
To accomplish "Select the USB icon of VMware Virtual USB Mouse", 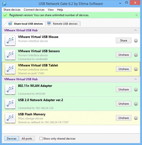I will [10, 40].
